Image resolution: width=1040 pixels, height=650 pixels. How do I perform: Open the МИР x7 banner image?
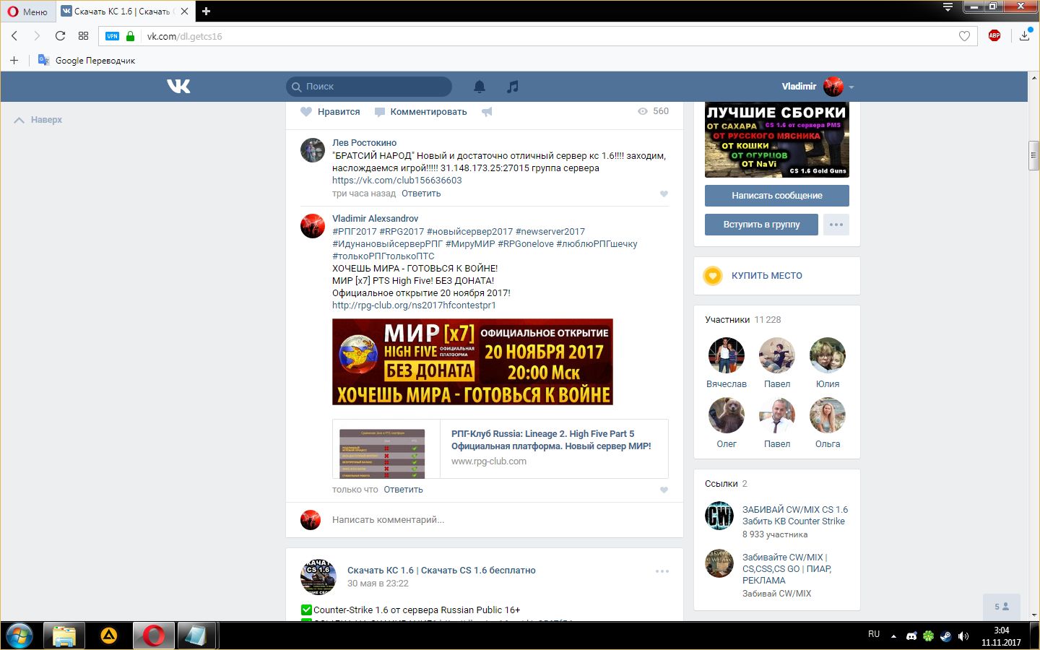(x=472, y=362)
